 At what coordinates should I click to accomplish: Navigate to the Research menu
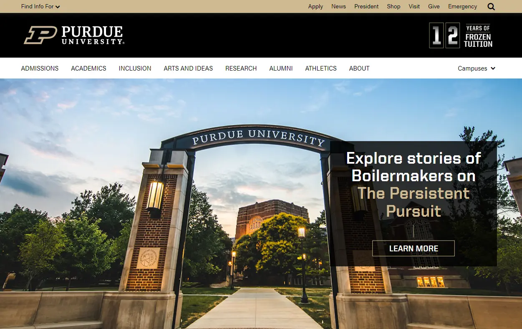[241, 68]
